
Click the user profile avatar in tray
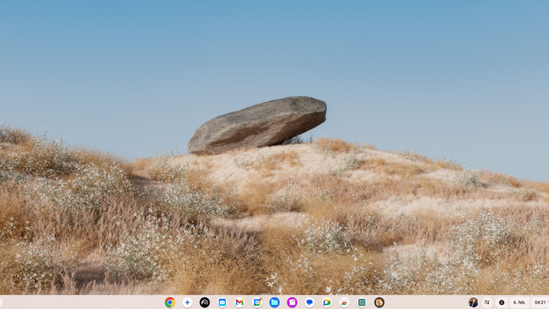(x=473, y=302)
